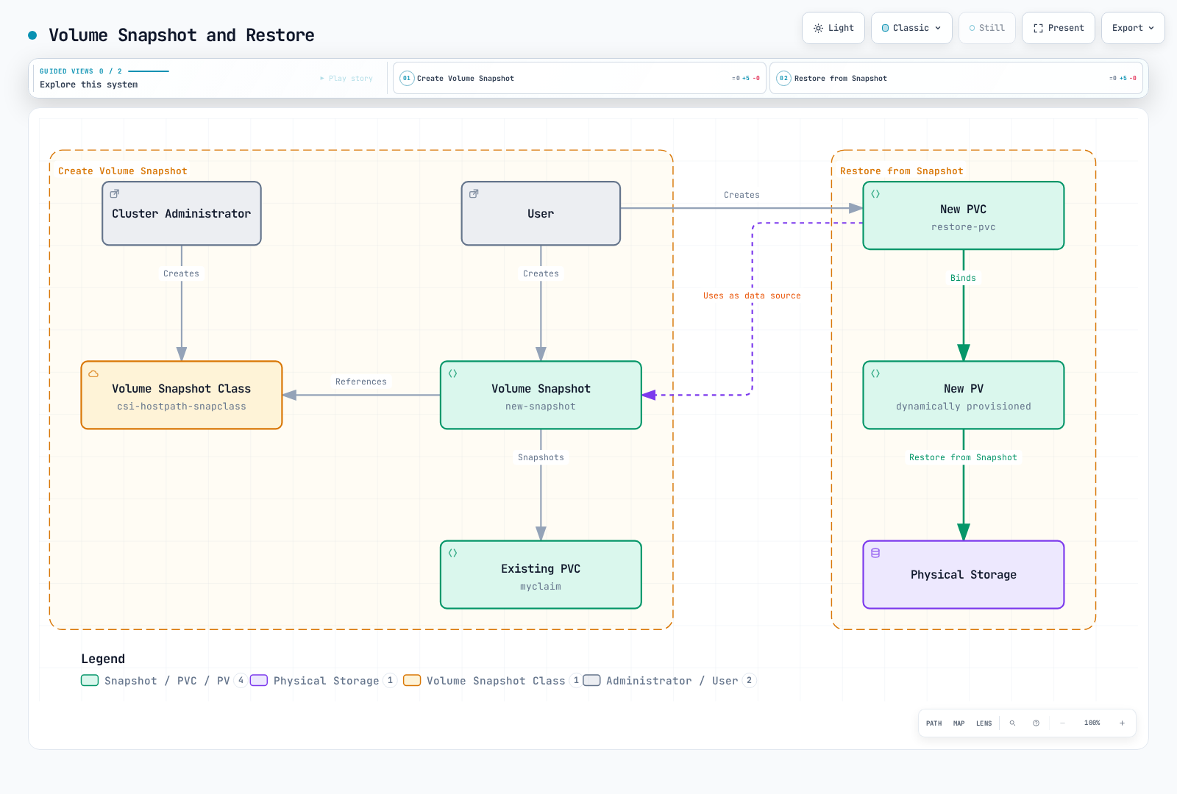The image size is (1177, 794).
Task: Click the code icon on Volume Snapshot node
Action: pos(453,373)
